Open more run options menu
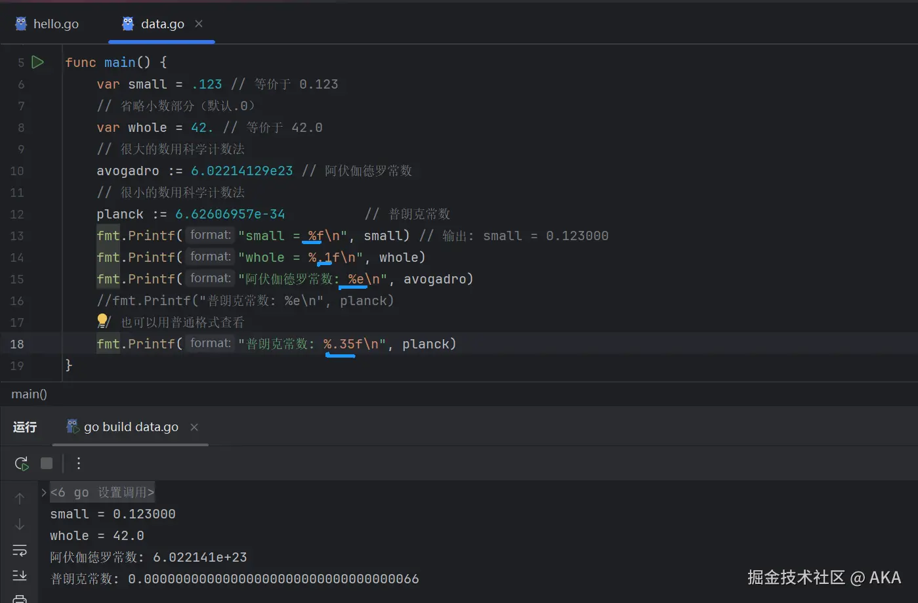The height and width of the screenshot is (603, 918). coord(79,463)
